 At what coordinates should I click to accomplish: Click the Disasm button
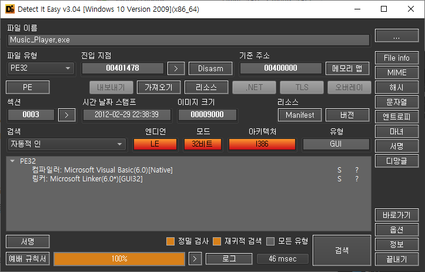point(210,68)
